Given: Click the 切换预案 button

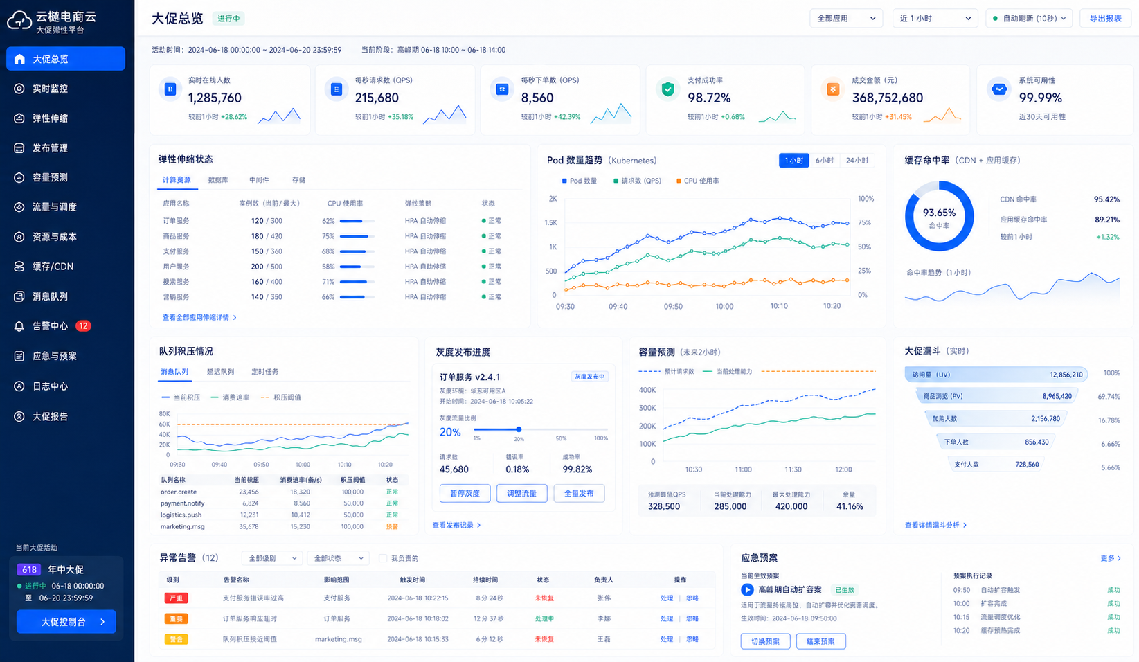Looking at the screenshot, I should click(765, 641).
